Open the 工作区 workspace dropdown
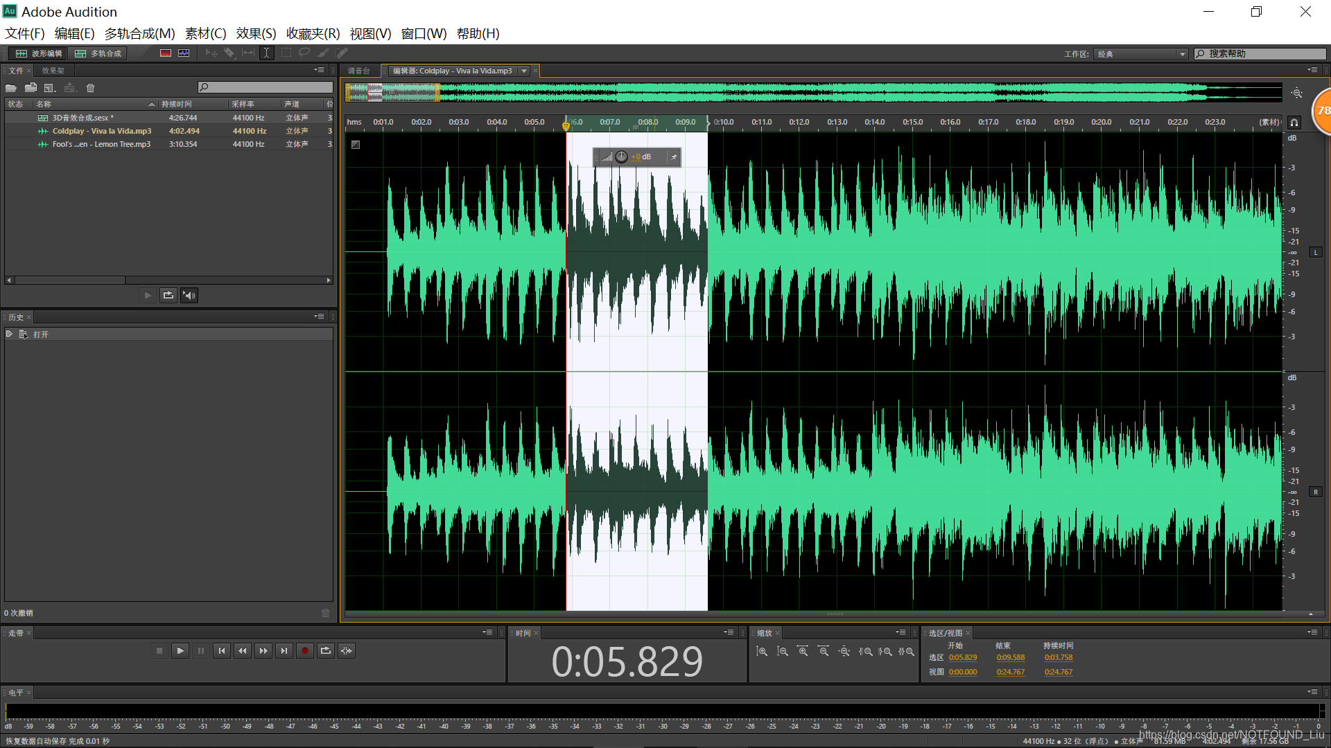 (x=1142, y=54)
